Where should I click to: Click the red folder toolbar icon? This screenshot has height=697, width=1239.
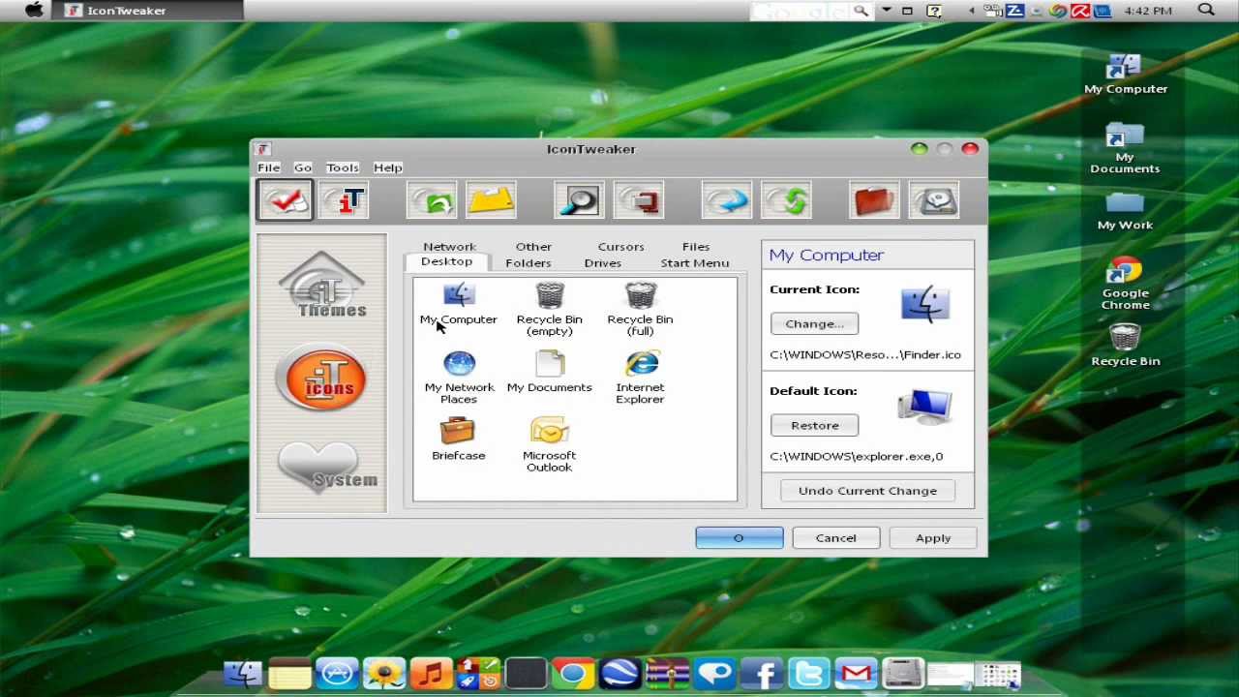[875, 200]
